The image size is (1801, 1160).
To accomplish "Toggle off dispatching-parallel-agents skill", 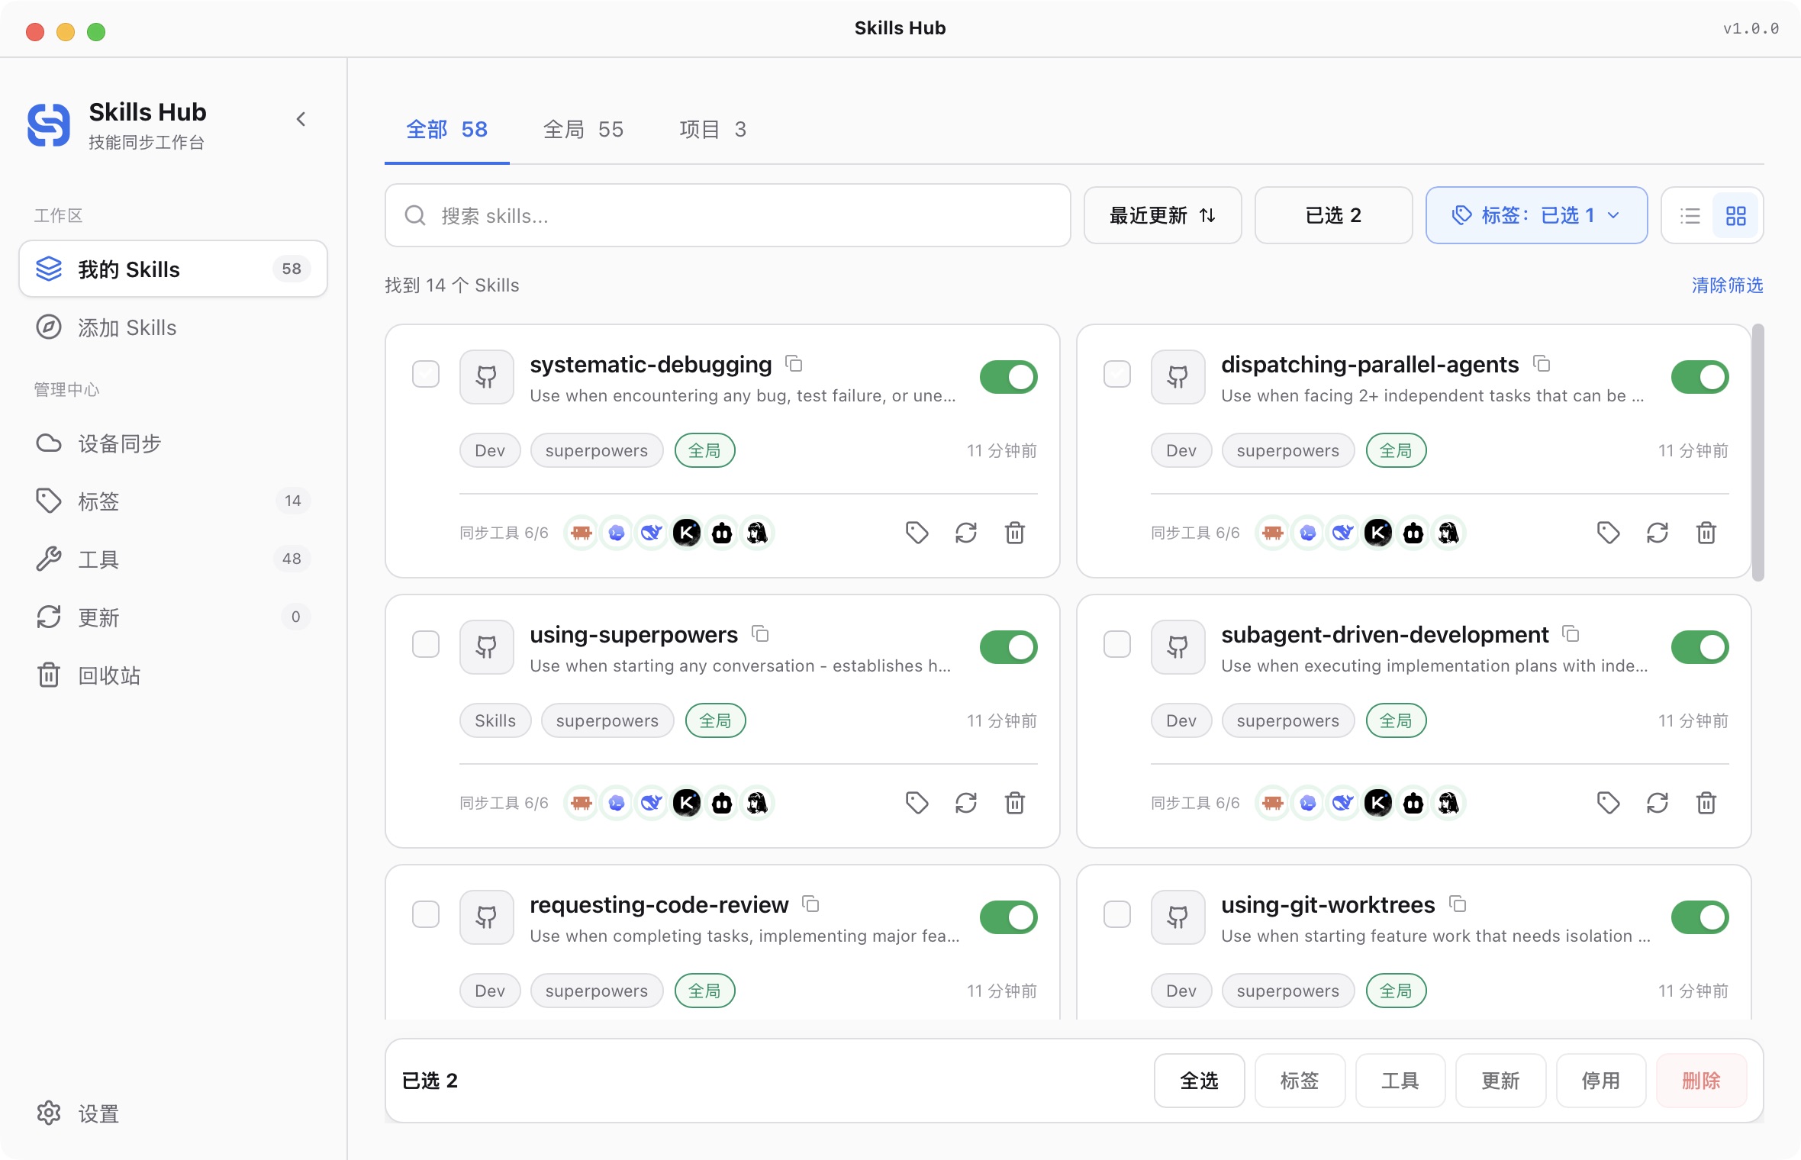I will (x=1700, y=376).
